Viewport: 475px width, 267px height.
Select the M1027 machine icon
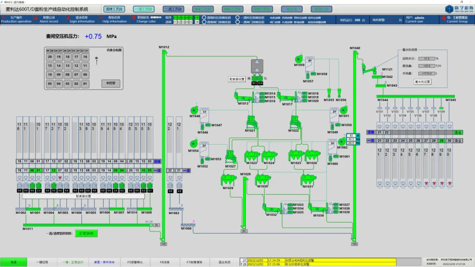coord(230,157)
